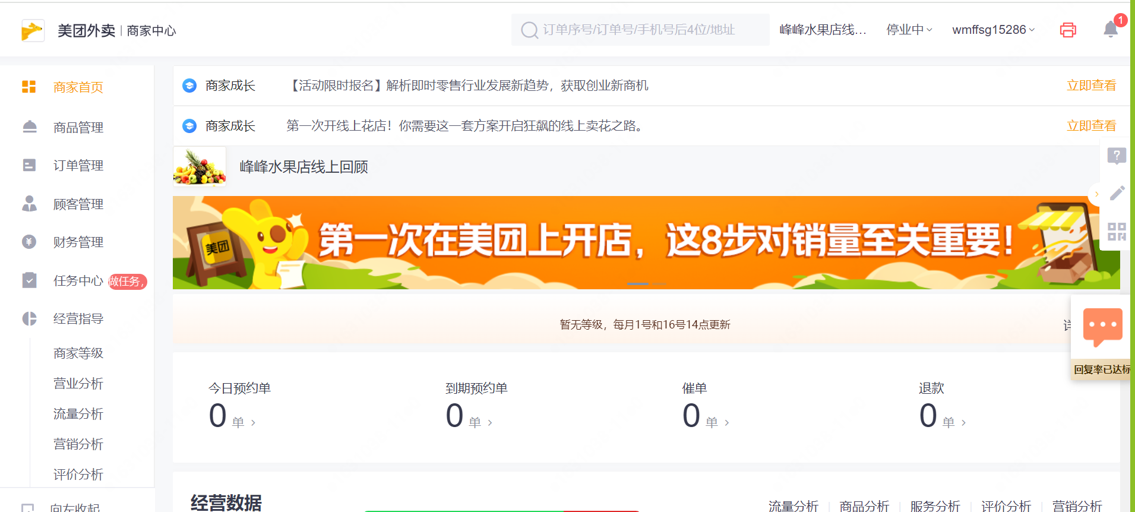
Task: Open the orange chat bubble icon
Action: [1103, 326]
